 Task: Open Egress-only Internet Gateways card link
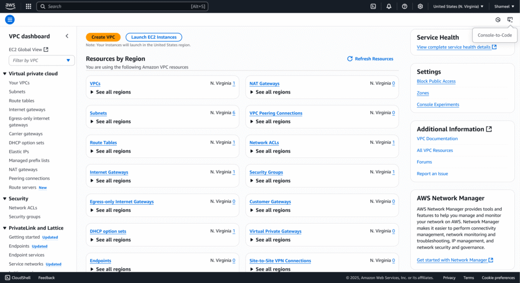(x=122, y=202)
